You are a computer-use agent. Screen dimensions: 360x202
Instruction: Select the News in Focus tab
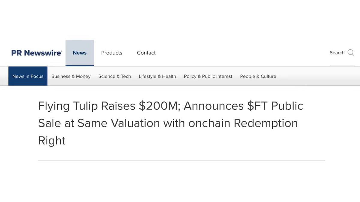tap(28, 76)
